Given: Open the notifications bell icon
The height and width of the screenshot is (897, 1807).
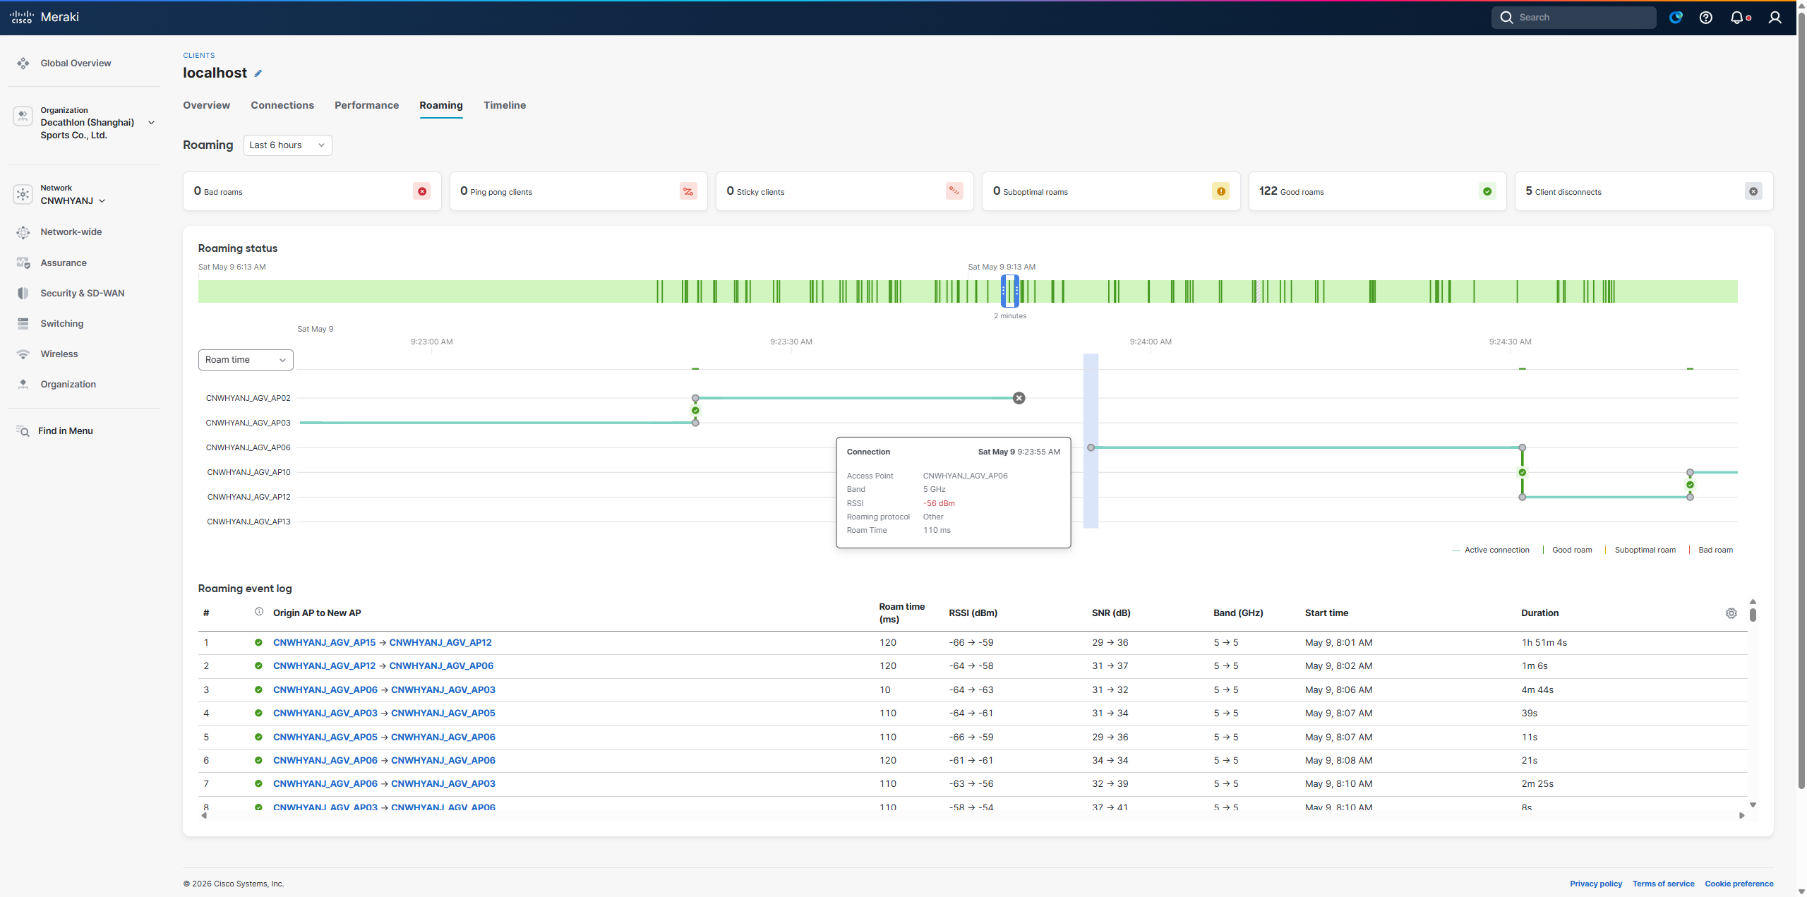Looking at the screenshot, I should pyautogui.click(x=1736, y=18).
